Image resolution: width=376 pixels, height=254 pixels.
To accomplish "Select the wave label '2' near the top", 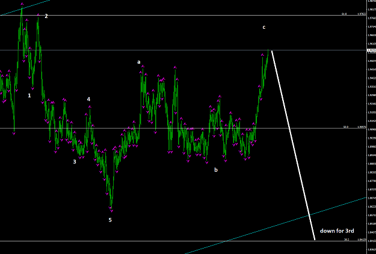I will point(46,16).
